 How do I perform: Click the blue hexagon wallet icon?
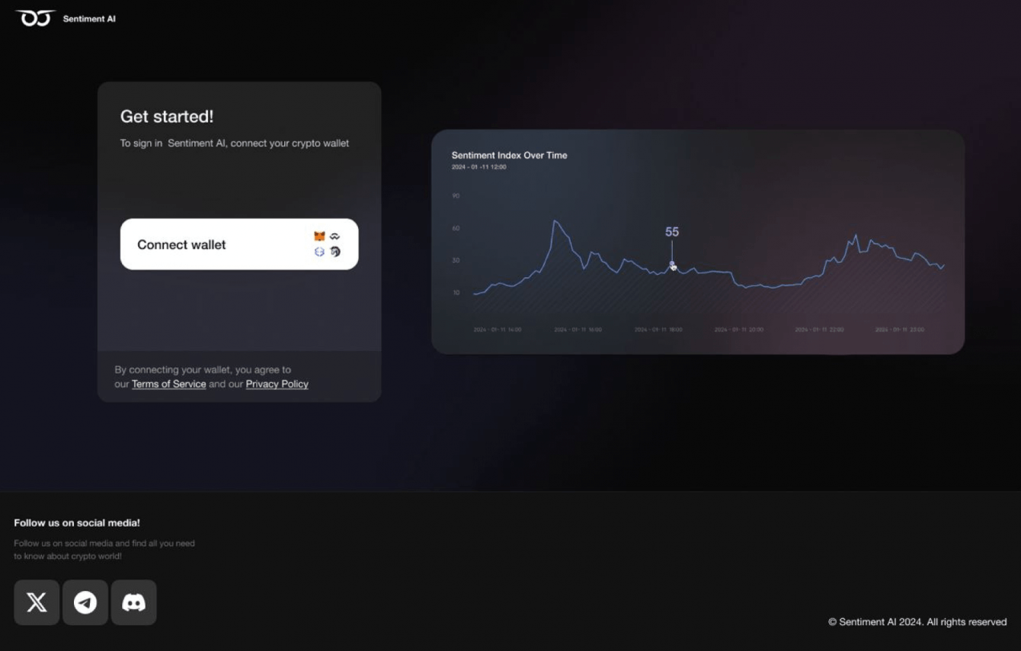(319, 252)
